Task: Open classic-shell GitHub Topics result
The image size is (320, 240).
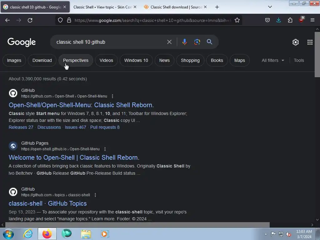Action: point(48,203)
